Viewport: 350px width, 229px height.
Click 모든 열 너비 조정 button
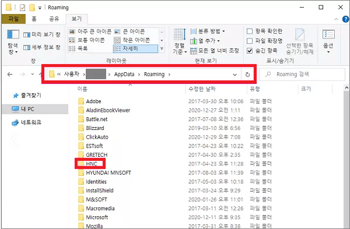[215, 51]
